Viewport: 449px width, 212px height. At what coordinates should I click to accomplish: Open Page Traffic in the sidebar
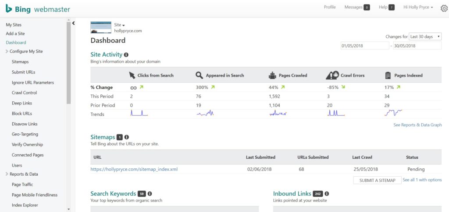(23, 184)
